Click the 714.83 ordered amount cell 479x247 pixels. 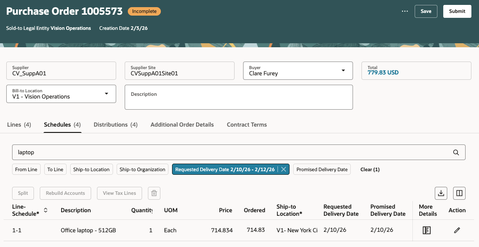pyautogui.click(x=256, y=230)
